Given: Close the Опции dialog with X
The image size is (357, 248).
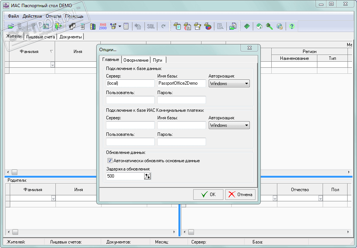Looking at the screenshot, I should [249, 48].
